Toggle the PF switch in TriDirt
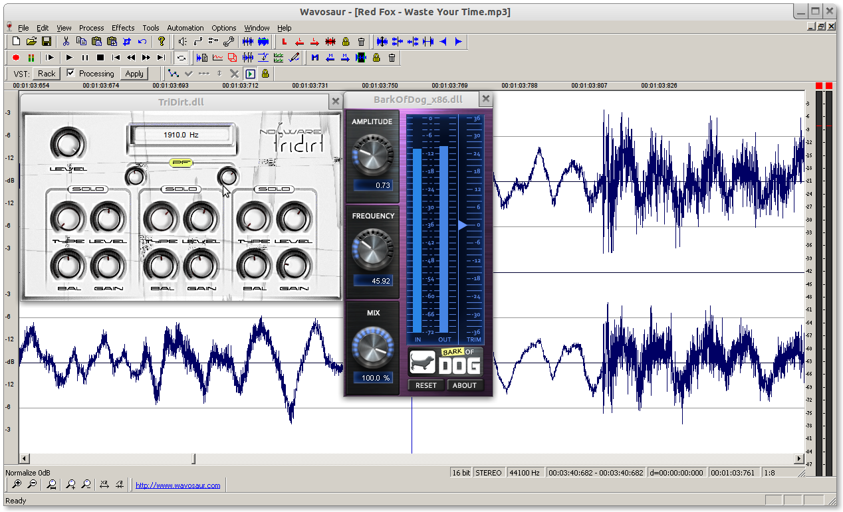 pos(180,162)
